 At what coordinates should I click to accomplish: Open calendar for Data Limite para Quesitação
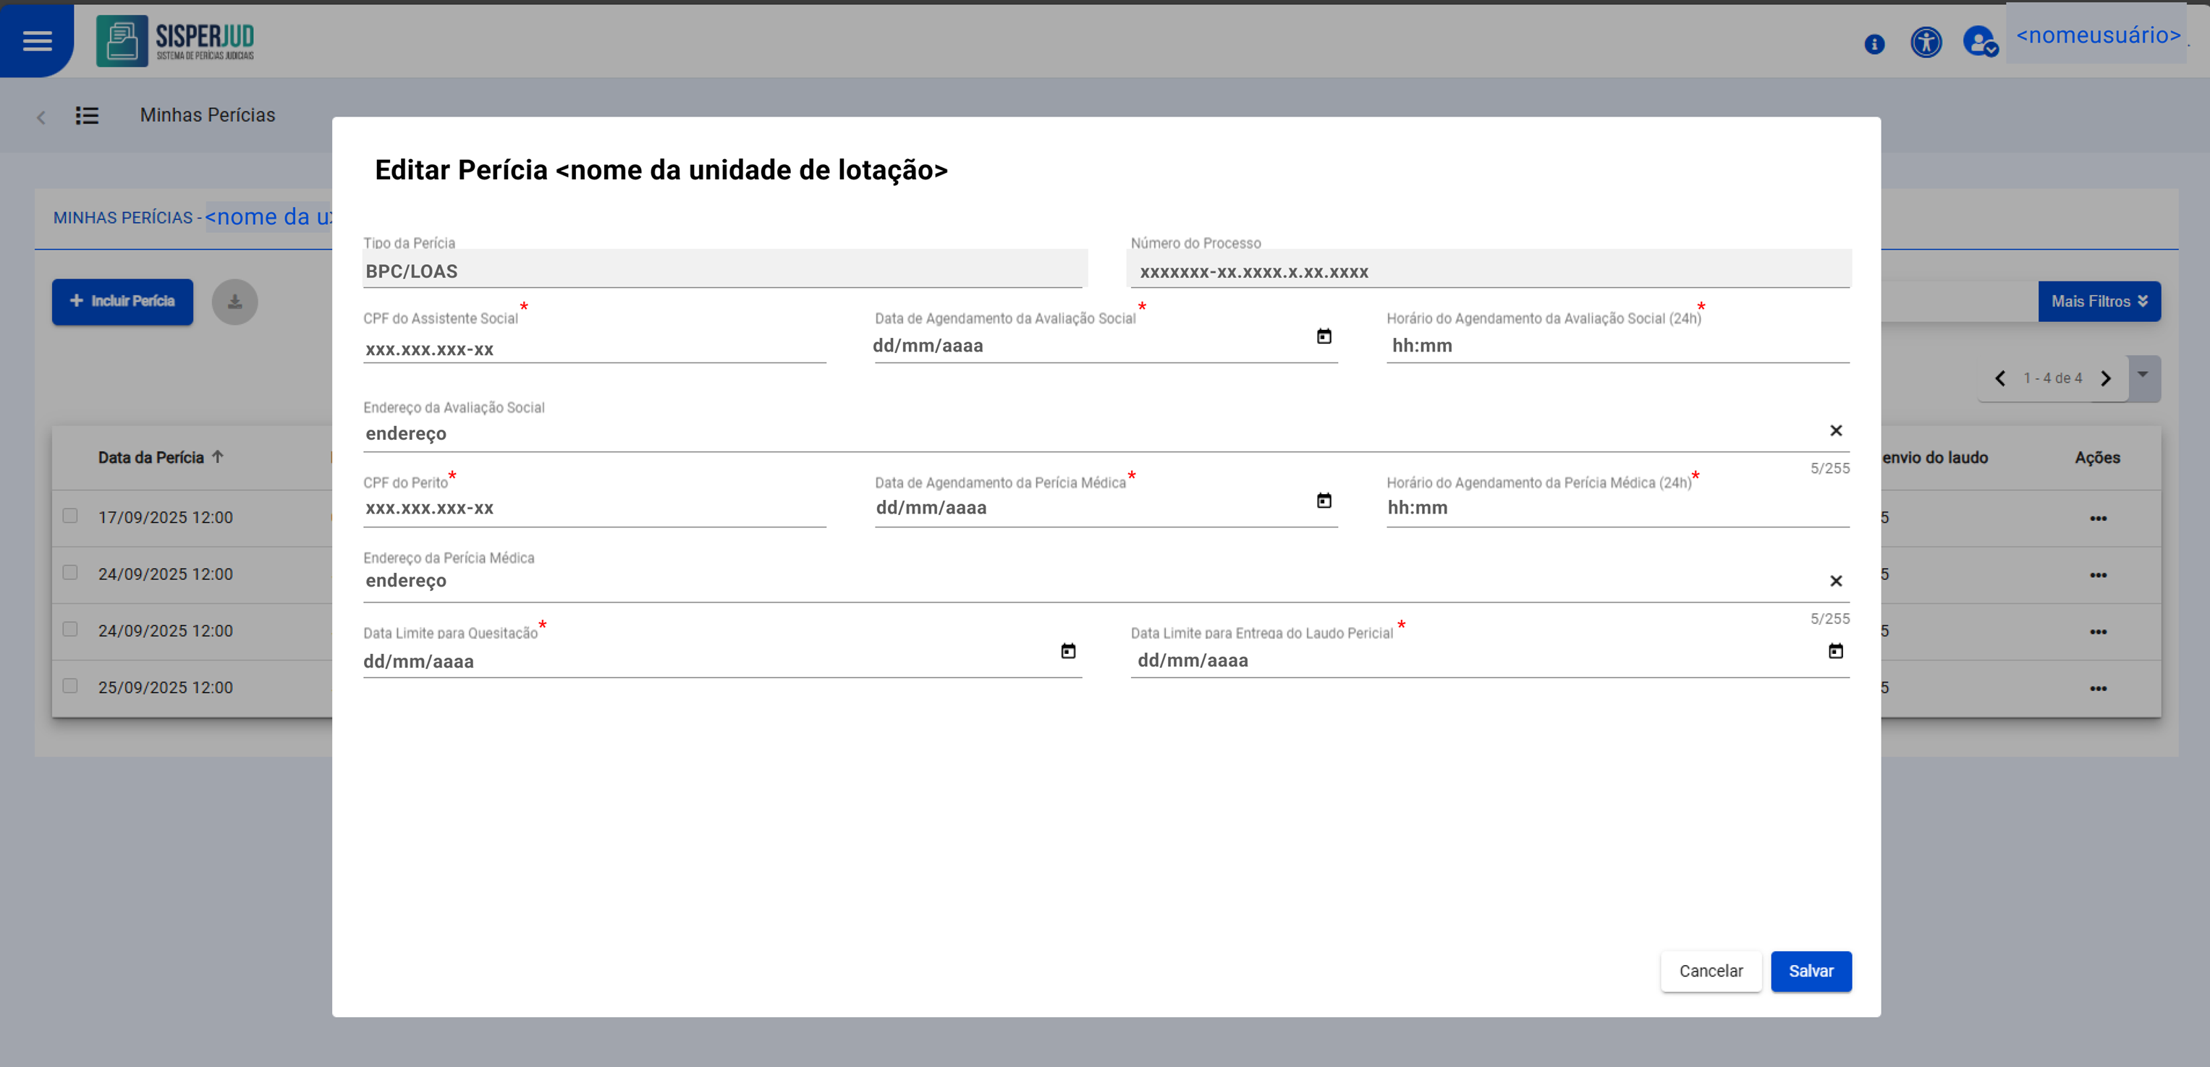pyautogui.click(x=1067, y=651)
